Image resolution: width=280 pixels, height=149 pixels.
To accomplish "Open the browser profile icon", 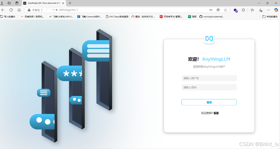I will tap(2, 3).
